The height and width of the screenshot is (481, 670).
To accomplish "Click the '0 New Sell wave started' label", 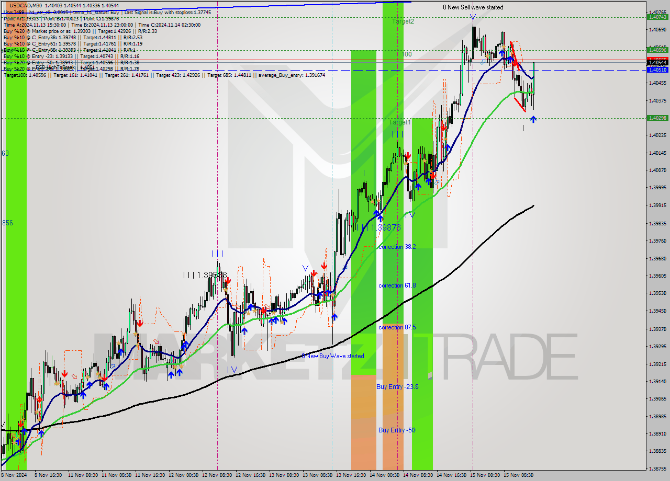I will 473,7.
